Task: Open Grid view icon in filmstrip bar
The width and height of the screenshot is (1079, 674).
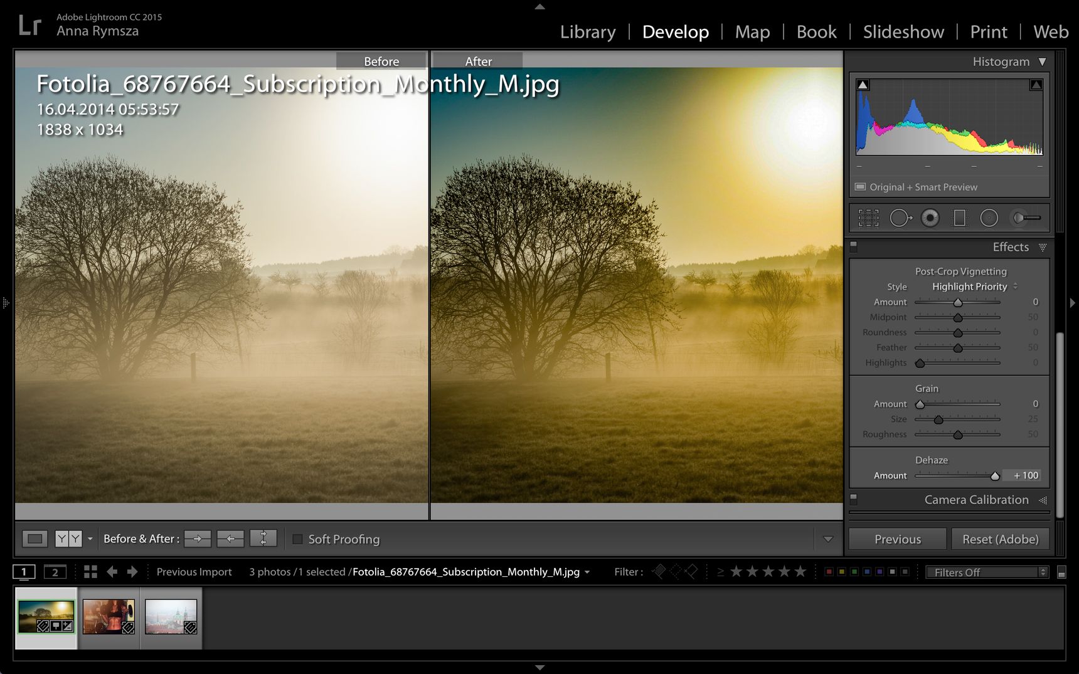Action: click(90, 572)
